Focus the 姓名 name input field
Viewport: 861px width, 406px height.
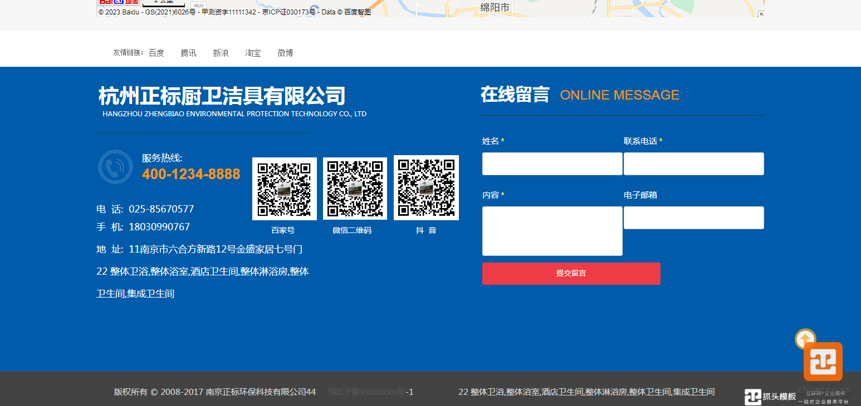click(x=552, y=164)
